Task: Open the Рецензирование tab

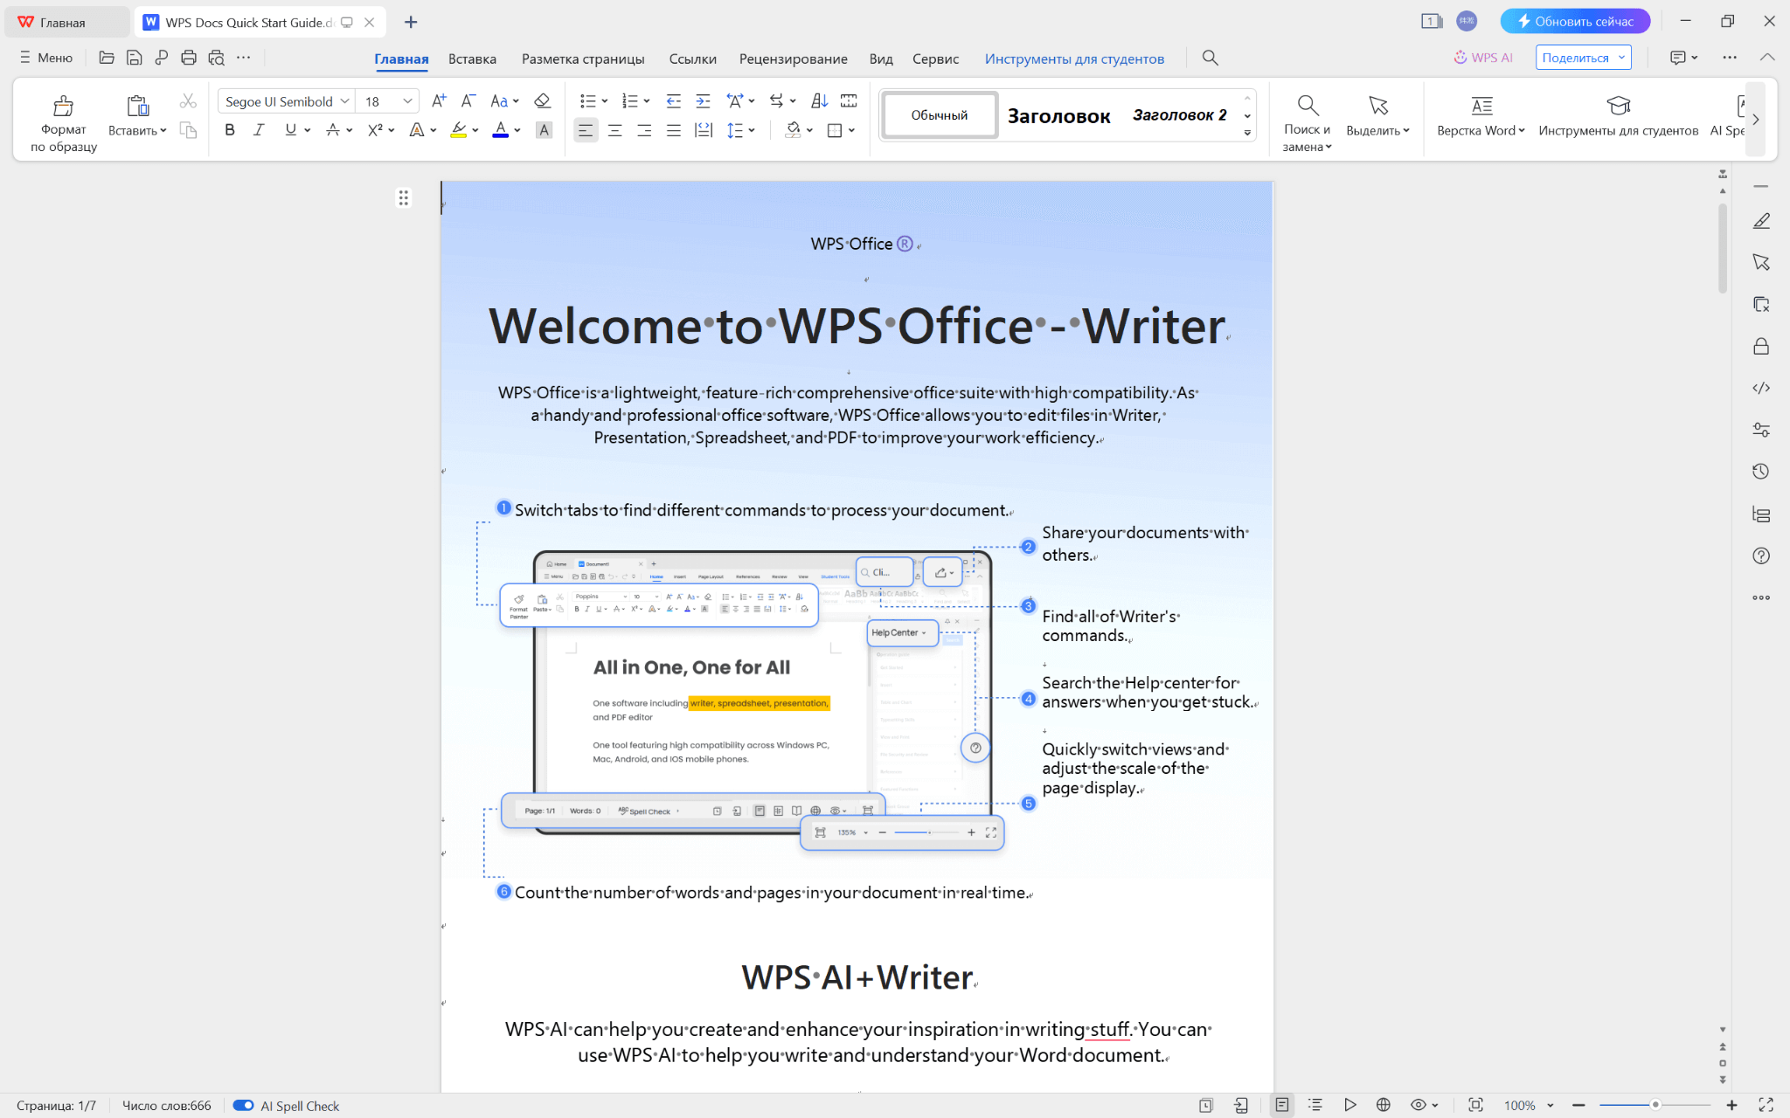Action: tap(793, 59)
